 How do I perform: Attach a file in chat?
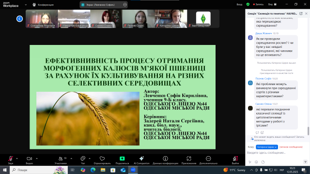(263, 162)
